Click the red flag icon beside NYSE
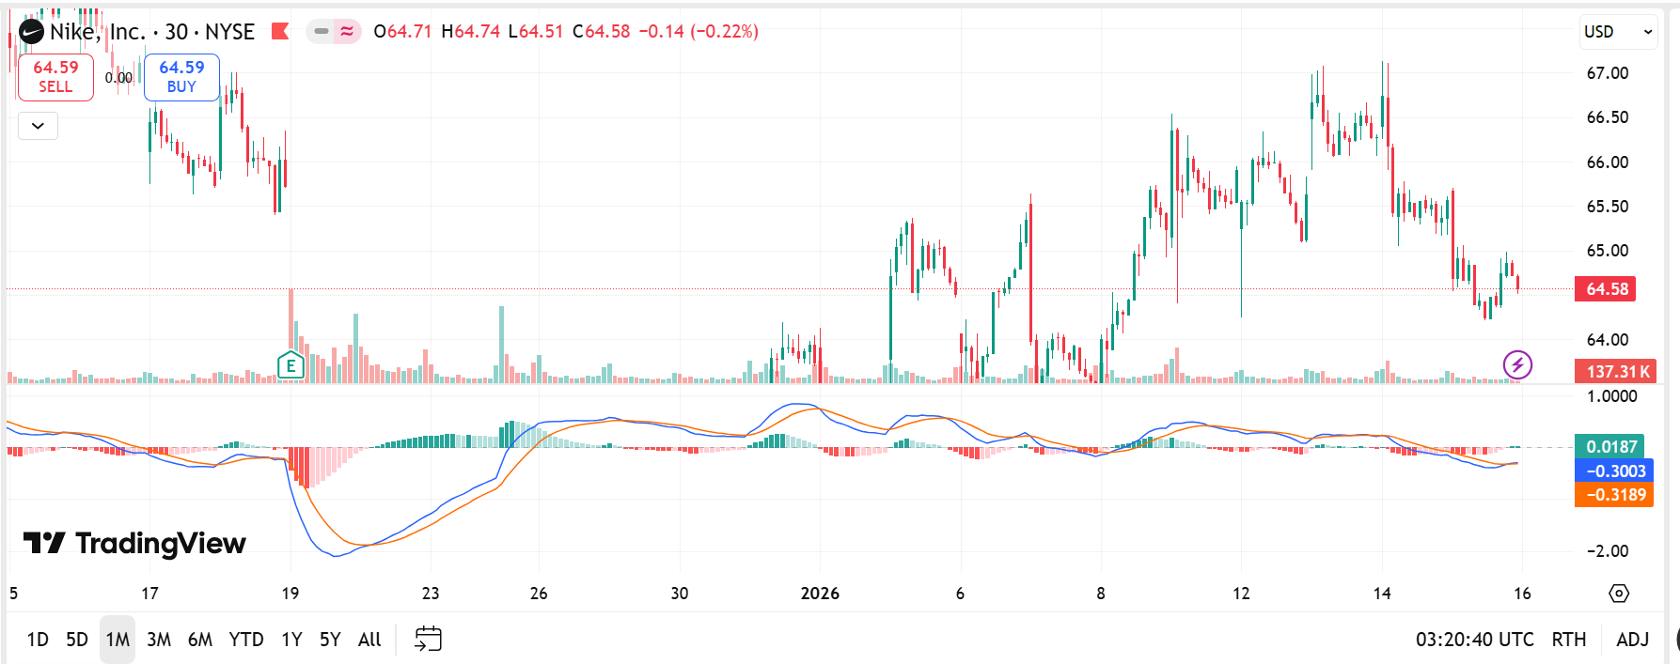1680x664 pixels. (x=279, y=31)
